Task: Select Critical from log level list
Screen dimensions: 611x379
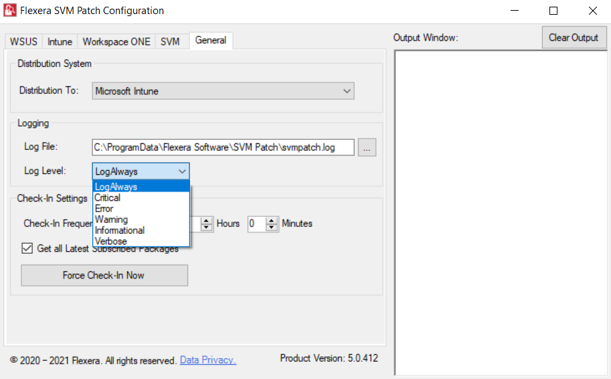Action: (108, 198)
